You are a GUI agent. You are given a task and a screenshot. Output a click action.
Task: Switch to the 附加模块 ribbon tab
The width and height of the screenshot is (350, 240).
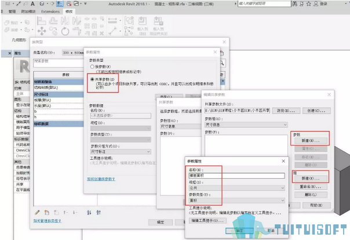point(28,12)
